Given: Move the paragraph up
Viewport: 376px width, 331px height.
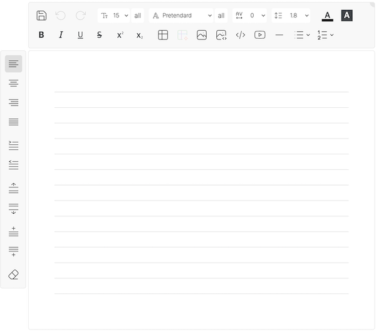Looking at the screenshot, I should [x=13, y=188].
